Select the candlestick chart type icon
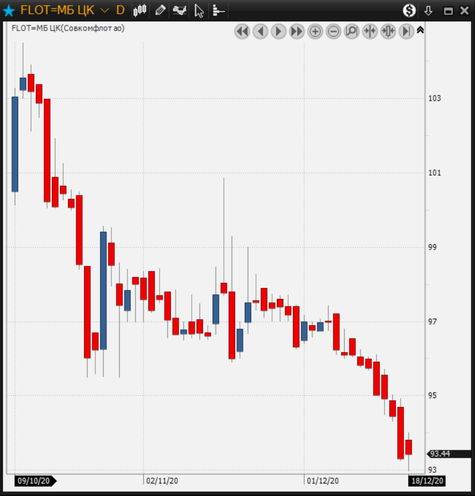 (140, 10)
